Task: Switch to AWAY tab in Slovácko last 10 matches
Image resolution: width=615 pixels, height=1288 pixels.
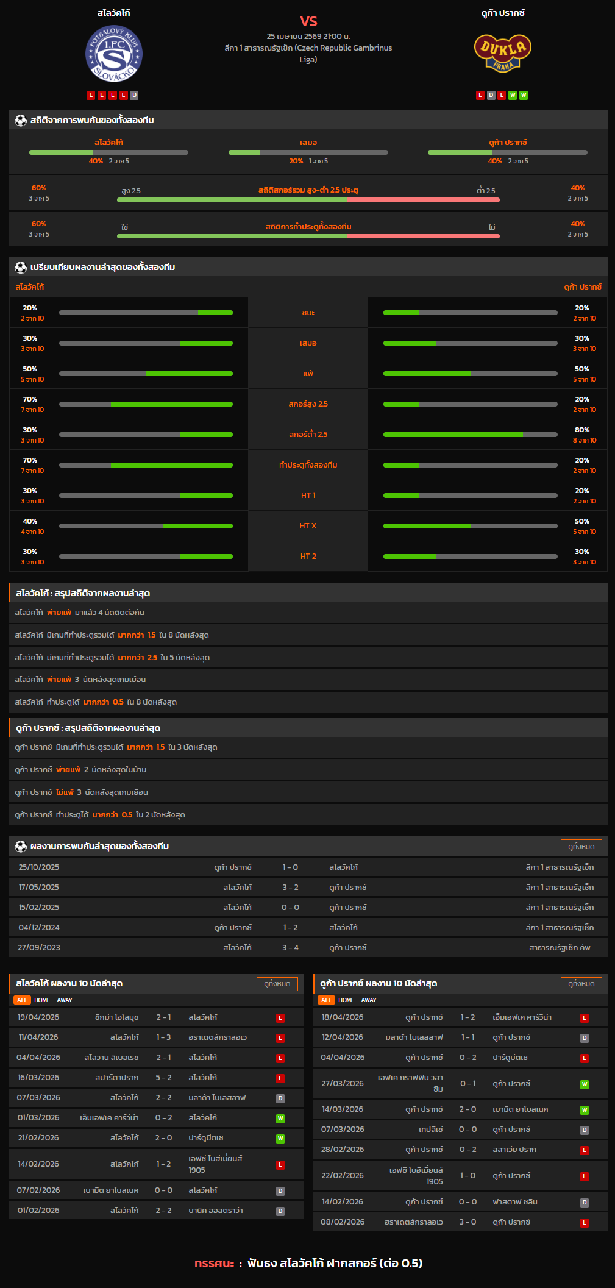Action: point(65,1000)
